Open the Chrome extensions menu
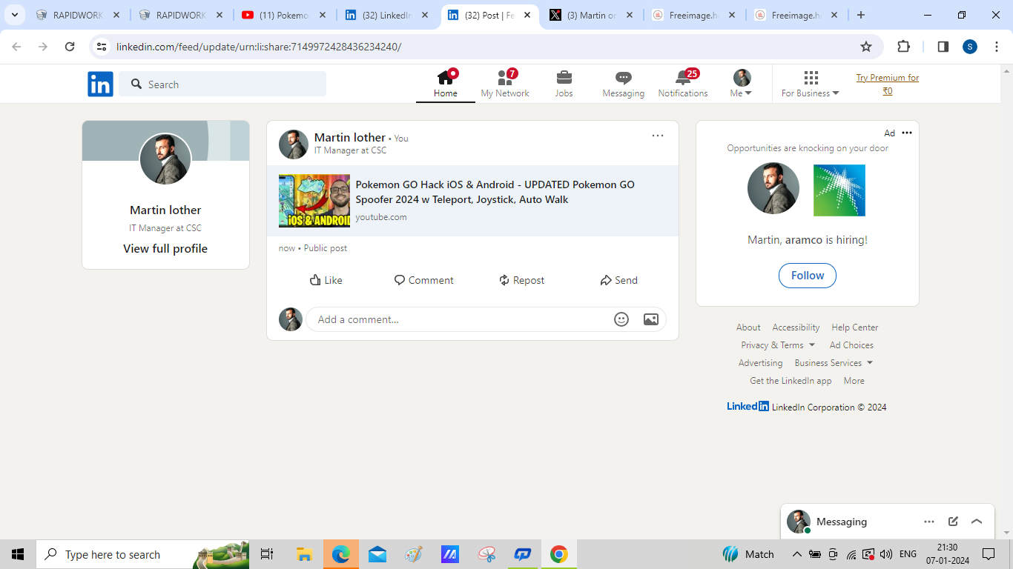Image resolution: width=1013 pixels, height=569 pixels. [x=903, y=47]
